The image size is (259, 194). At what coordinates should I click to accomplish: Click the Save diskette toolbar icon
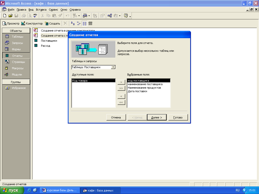coord(16,16)
